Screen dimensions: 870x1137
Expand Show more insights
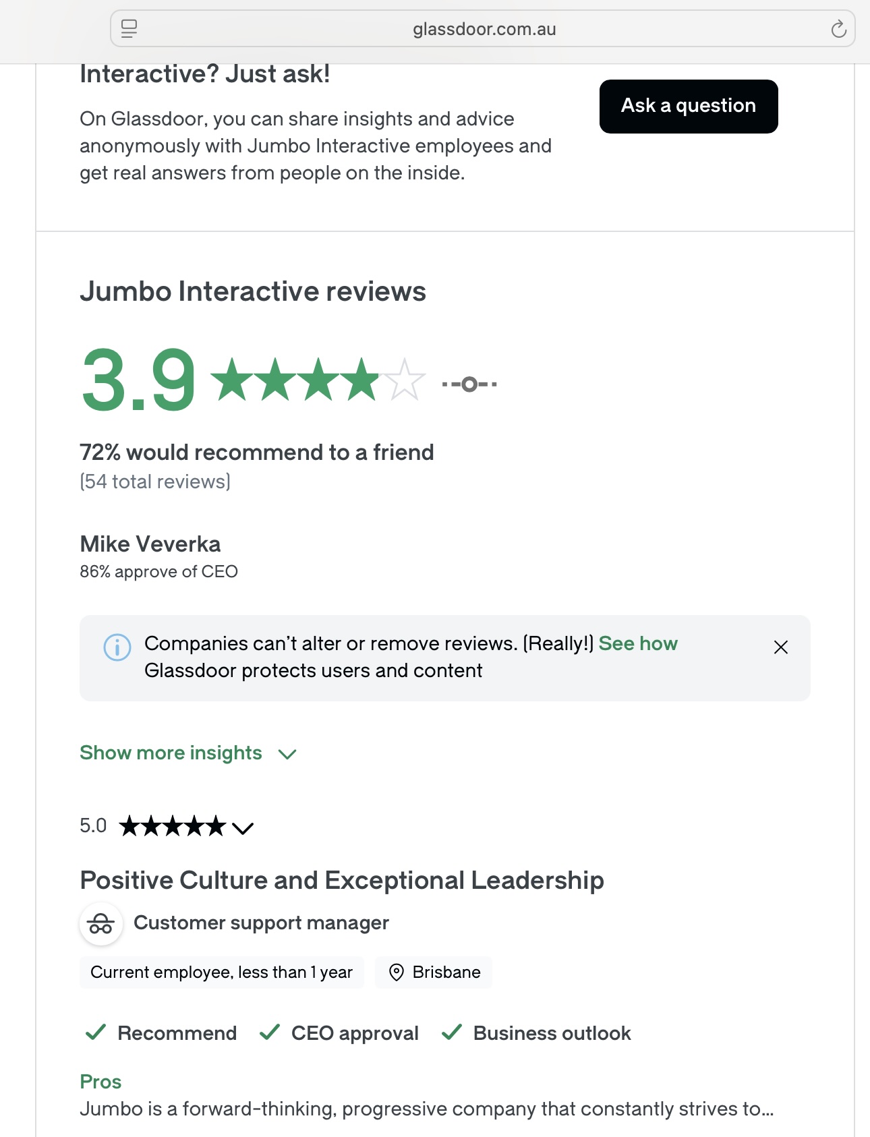point(171,753)
